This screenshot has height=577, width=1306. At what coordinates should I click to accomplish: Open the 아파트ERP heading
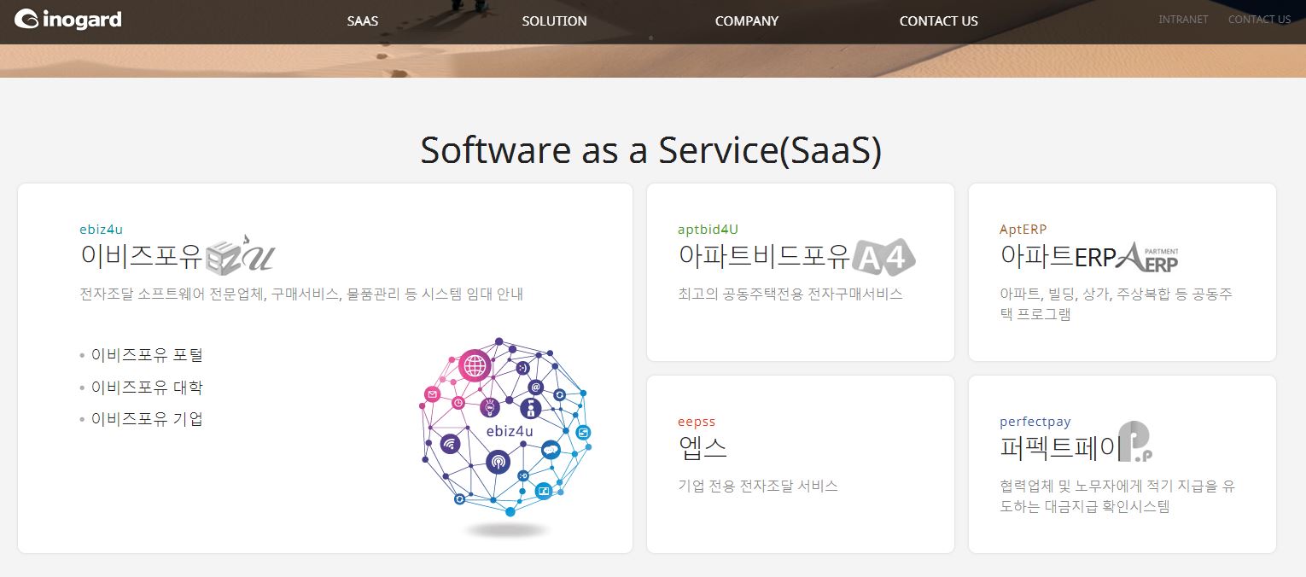pos(1058,256)
